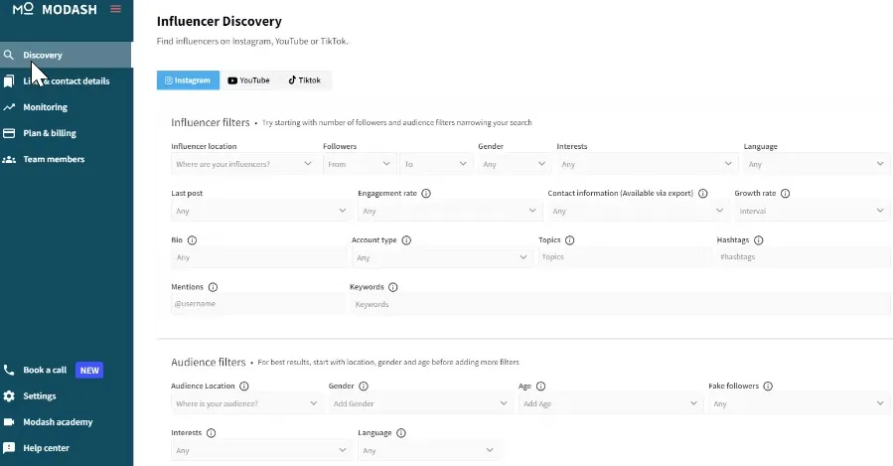Open the Engagement rate dropdown
Image resolution: width=893 pixels, height=466 pixels.
coord(449,211)
